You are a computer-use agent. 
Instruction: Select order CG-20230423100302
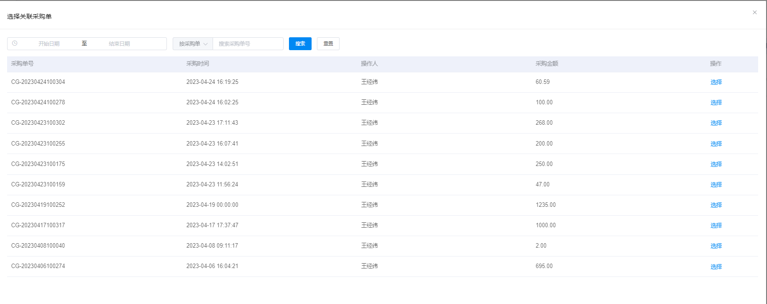(716, 123)
